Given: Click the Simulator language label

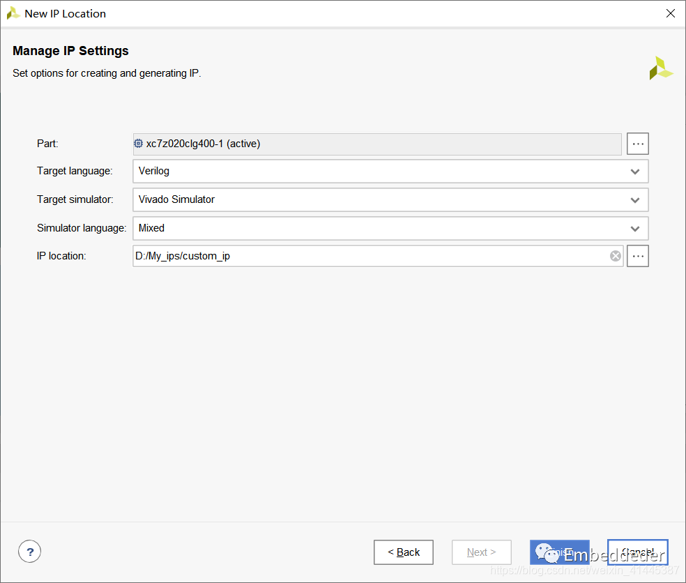Looking at the screenshot, I should (81, 228).
